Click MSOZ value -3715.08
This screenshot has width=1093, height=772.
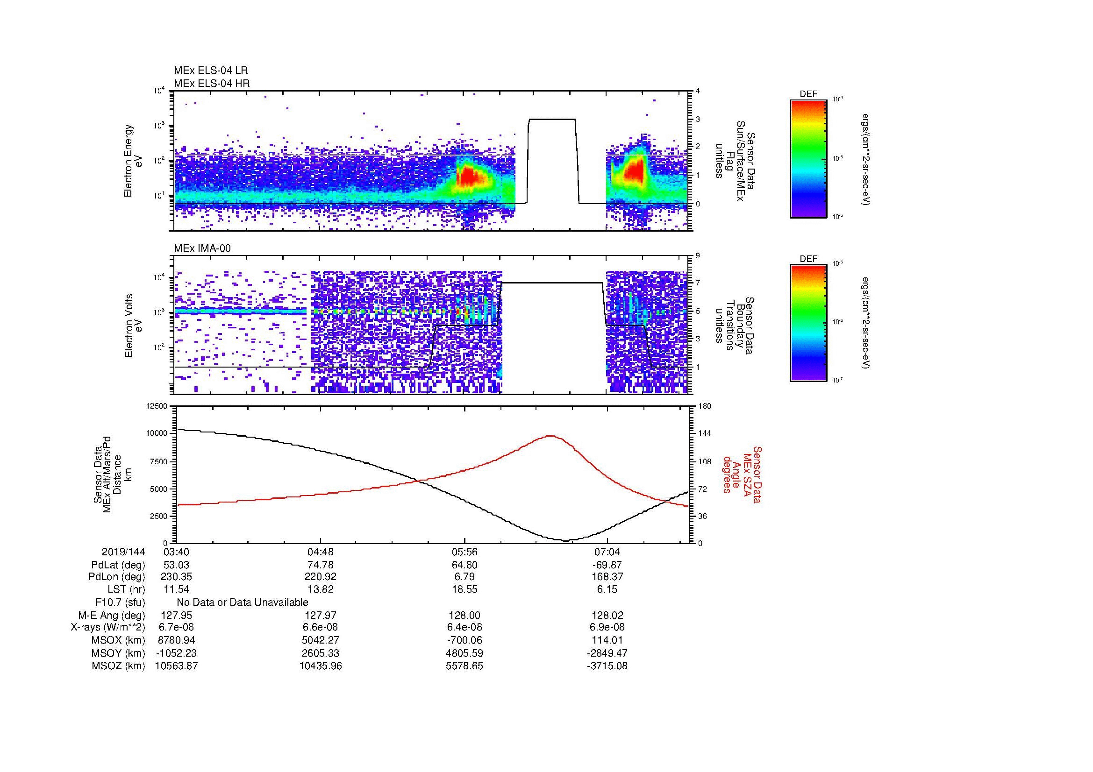coord(607,666)
